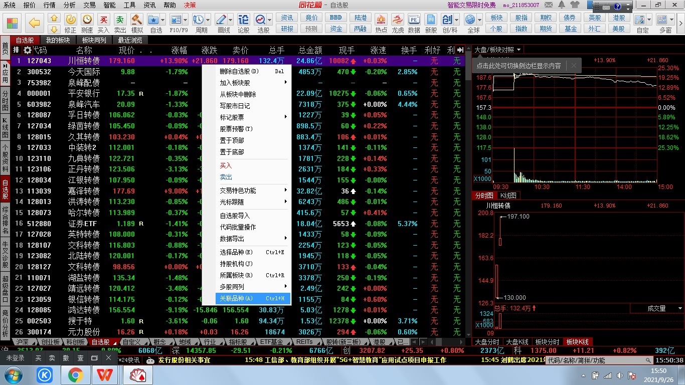685x385 pixels.
Task: Expand the 周期 period dropdown arrow
Action: point(207,20)
